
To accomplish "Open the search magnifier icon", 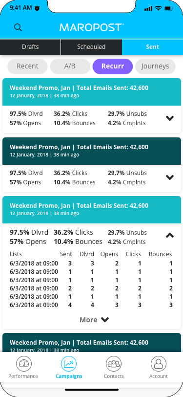I will [x=18, y=27].
